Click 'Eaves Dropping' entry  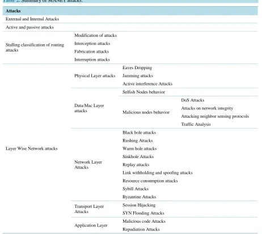(137, 67)
